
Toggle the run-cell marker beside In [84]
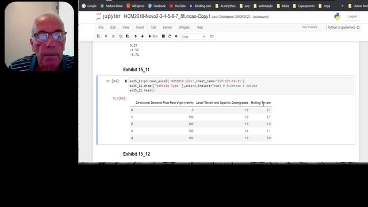126,81
